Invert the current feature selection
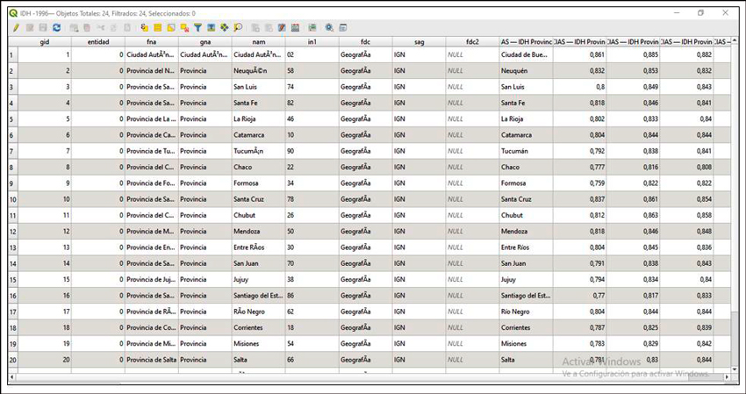 click(x=171, y=28)
